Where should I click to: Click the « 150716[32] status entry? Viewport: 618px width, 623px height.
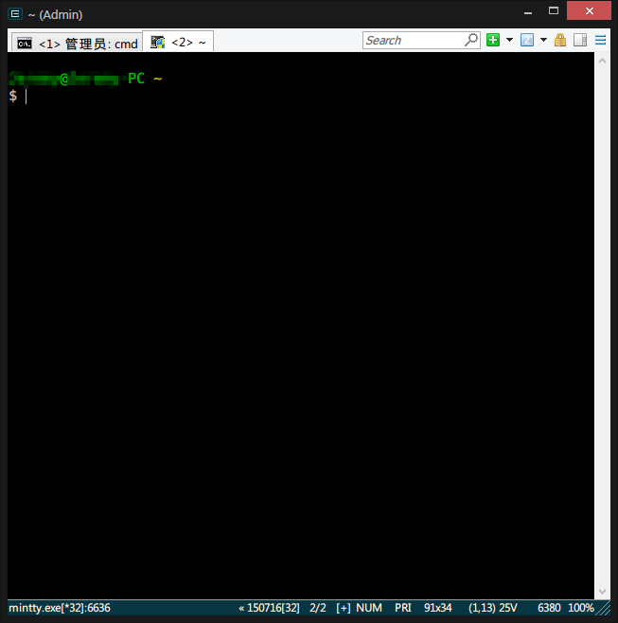click(269, 608)
